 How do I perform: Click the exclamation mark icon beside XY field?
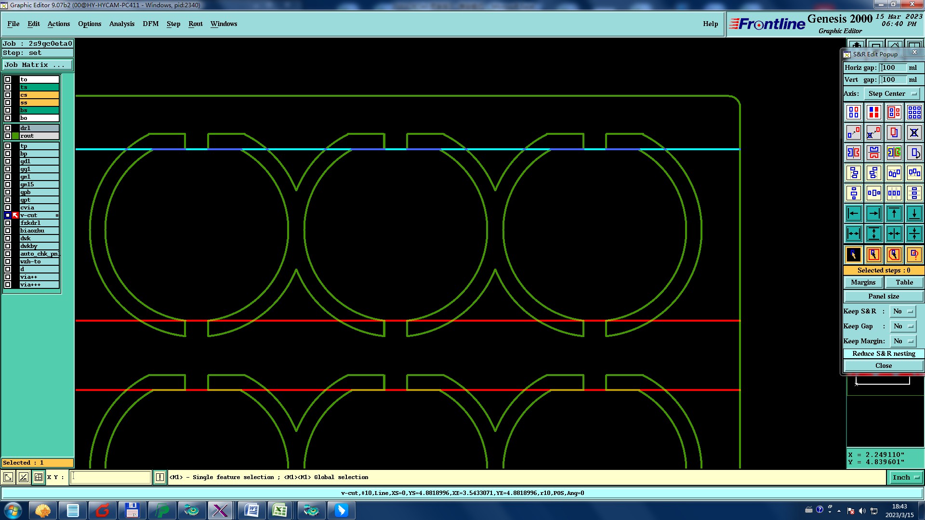coord(160,477)
